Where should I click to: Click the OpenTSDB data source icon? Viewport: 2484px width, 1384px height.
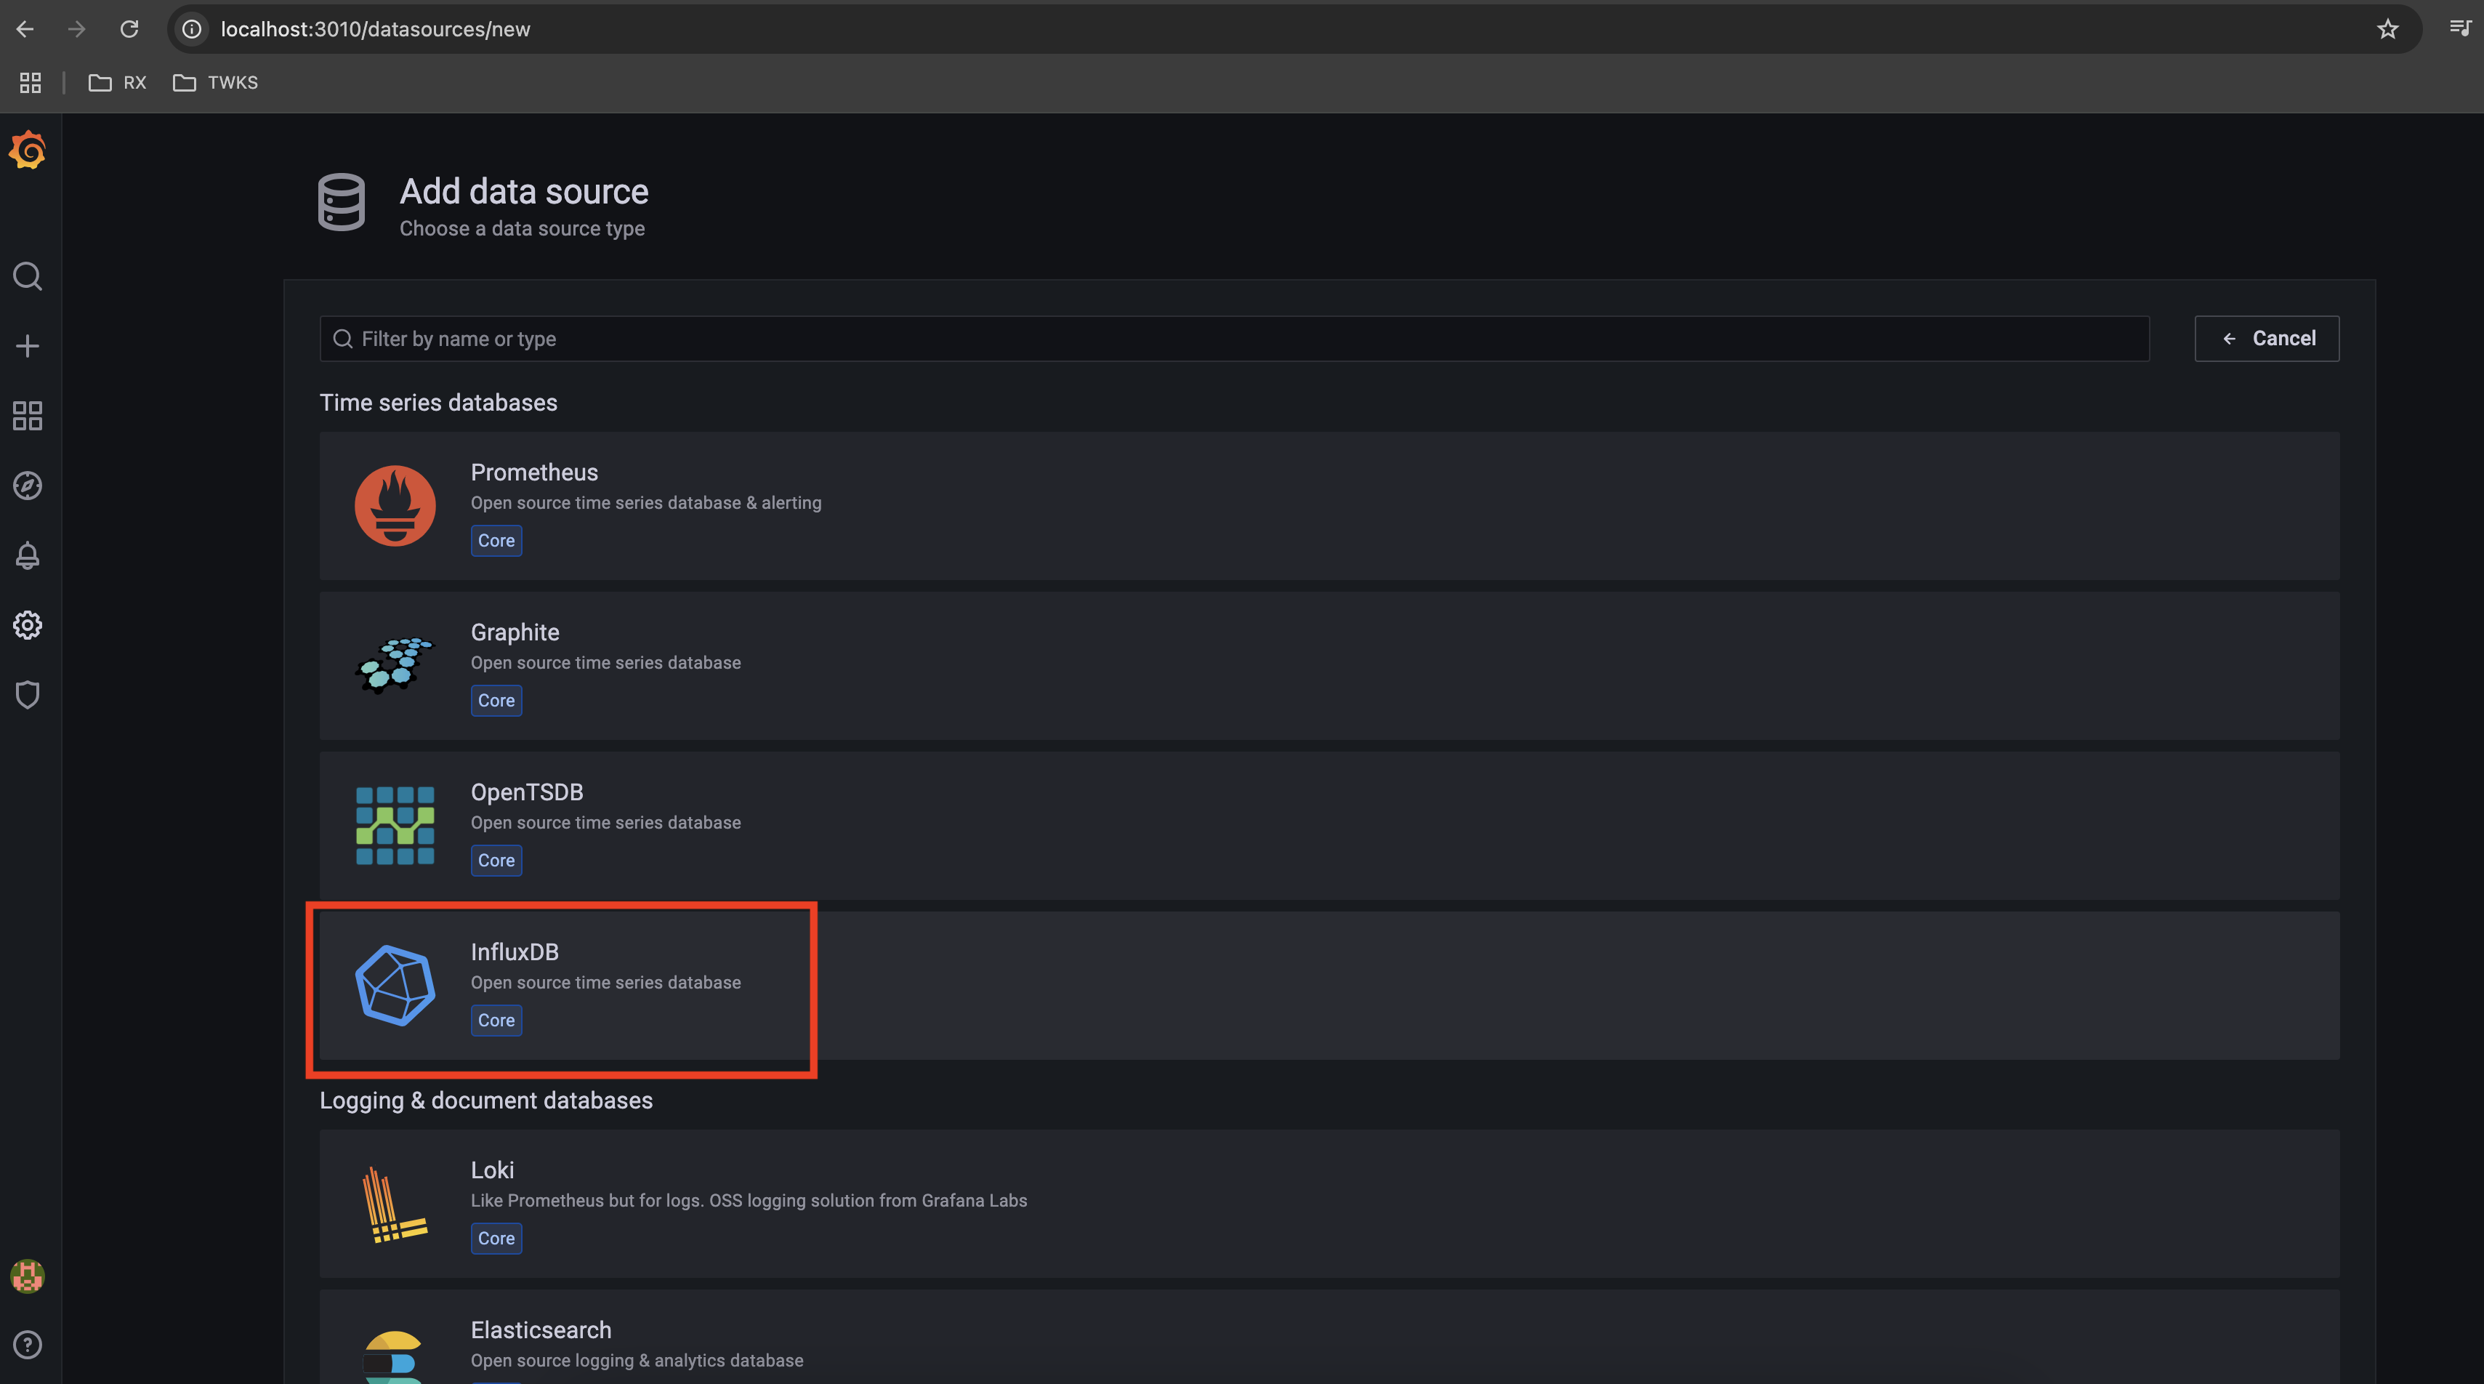395,825
